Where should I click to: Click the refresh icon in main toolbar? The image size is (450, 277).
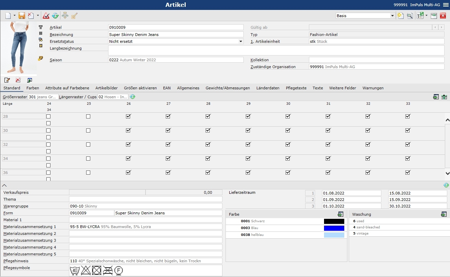[x=55, y=15]
